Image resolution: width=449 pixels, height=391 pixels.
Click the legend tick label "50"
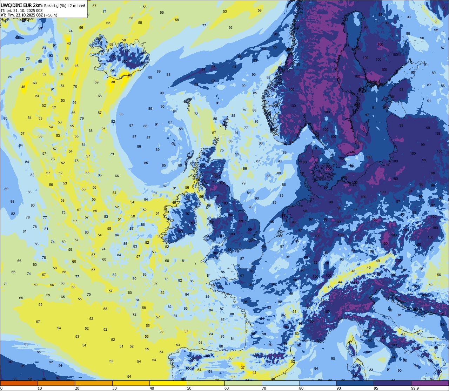click(189, 388)
